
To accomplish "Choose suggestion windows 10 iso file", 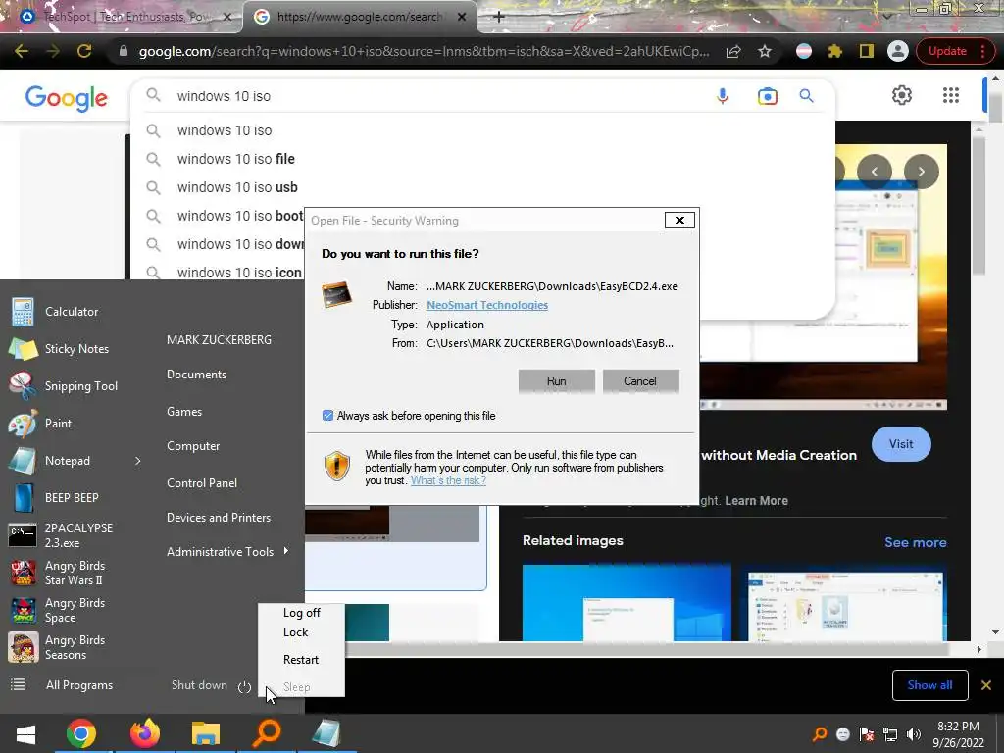I will click(x=235, y=159).
